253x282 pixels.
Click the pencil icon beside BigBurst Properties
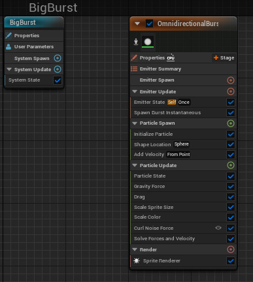click(8, 35)
